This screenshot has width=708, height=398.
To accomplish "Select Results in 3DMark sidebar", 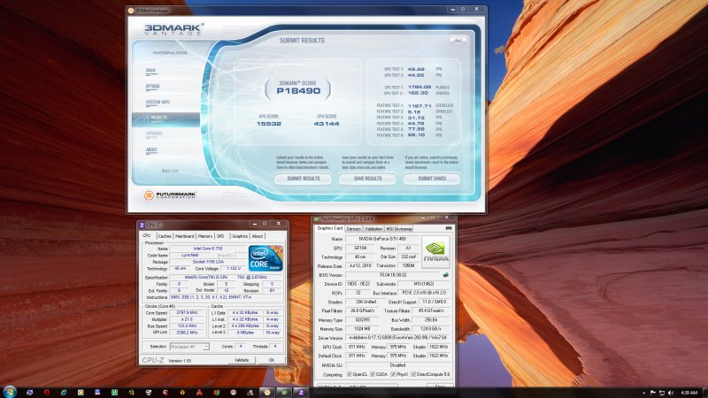I will (x=165, y=119).
